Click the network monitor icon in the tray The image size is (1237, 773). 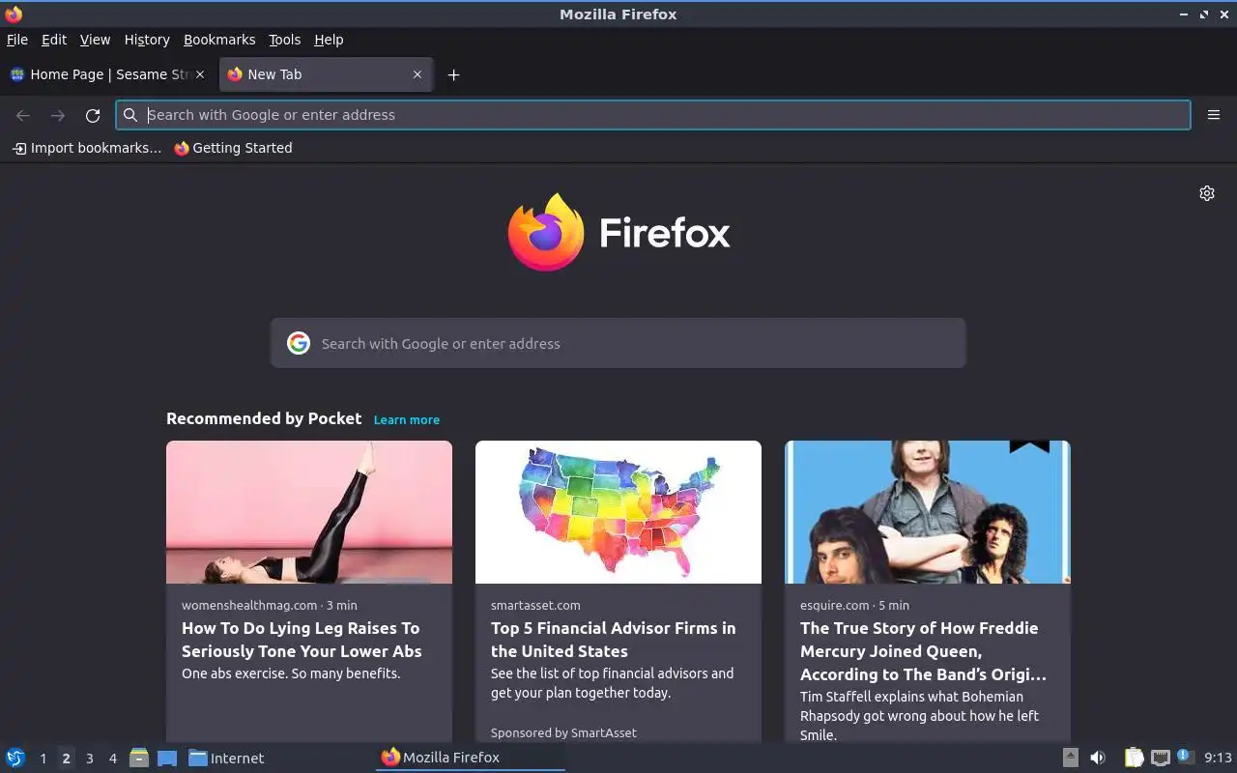click(1161, 758)
